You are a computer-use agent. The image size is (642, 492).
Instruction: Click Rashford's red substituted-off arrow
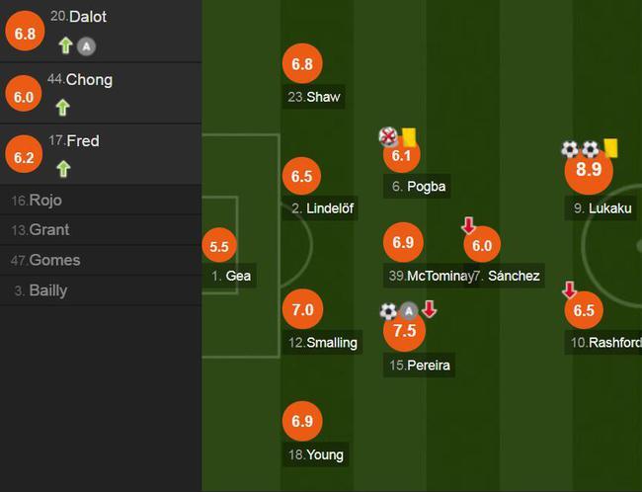point(569,289)
